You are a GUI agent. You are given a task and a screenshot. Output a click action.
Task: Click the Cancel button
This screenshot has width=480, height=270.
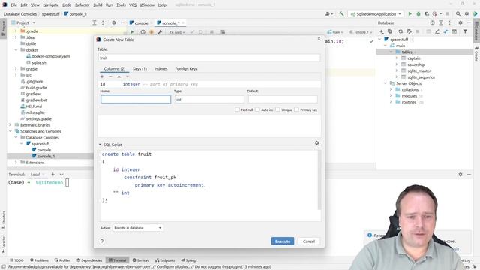click(309, 241)
